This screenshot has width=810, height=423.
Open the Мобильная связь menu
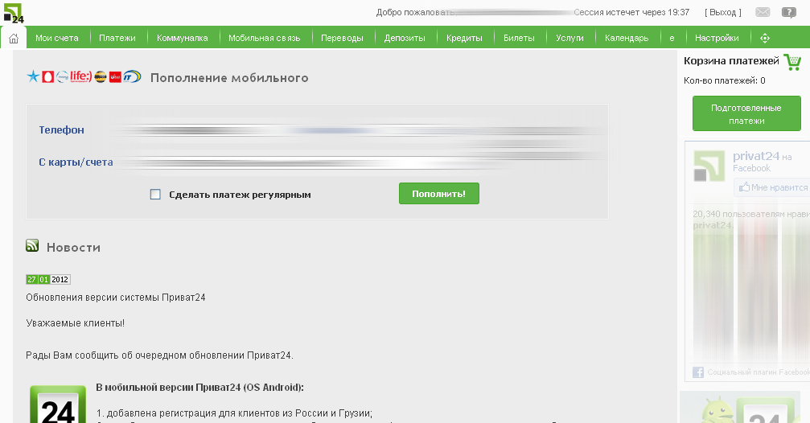pyautogui.click(x=265, y=39)
